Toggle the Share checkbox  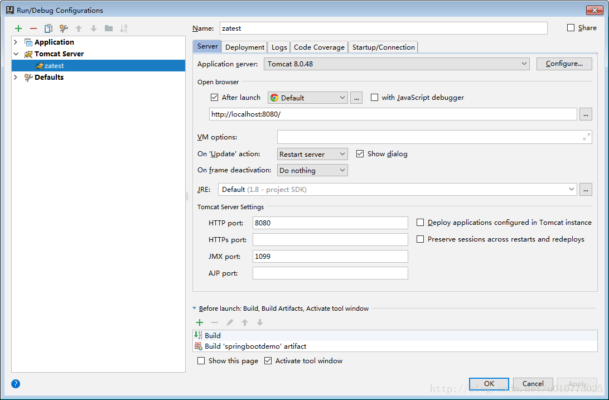[571, 27]
